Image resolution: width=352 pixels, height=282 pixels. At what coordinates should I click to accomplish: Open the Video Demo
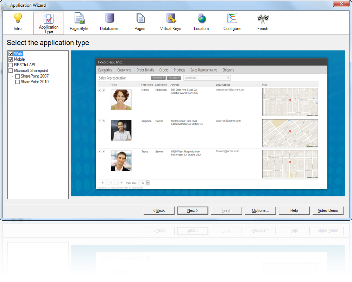[328, 210]
